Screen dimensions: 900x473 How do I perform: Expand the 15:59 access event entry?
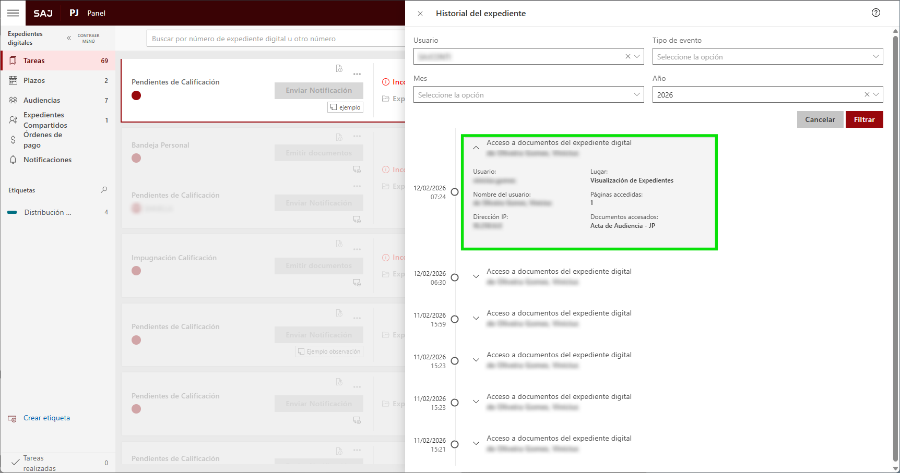click(476, 318)
